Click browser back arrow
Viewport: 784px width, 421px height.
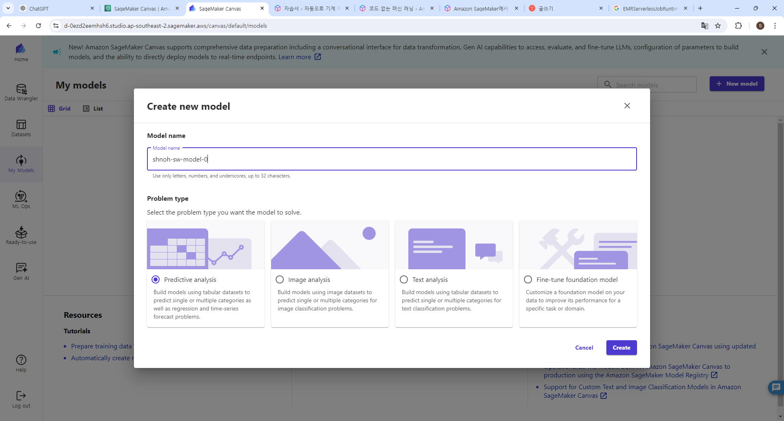(9, 26)
